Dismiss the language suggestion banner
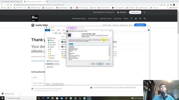This screenshot has height=100, width=179. tap(144, 12)
